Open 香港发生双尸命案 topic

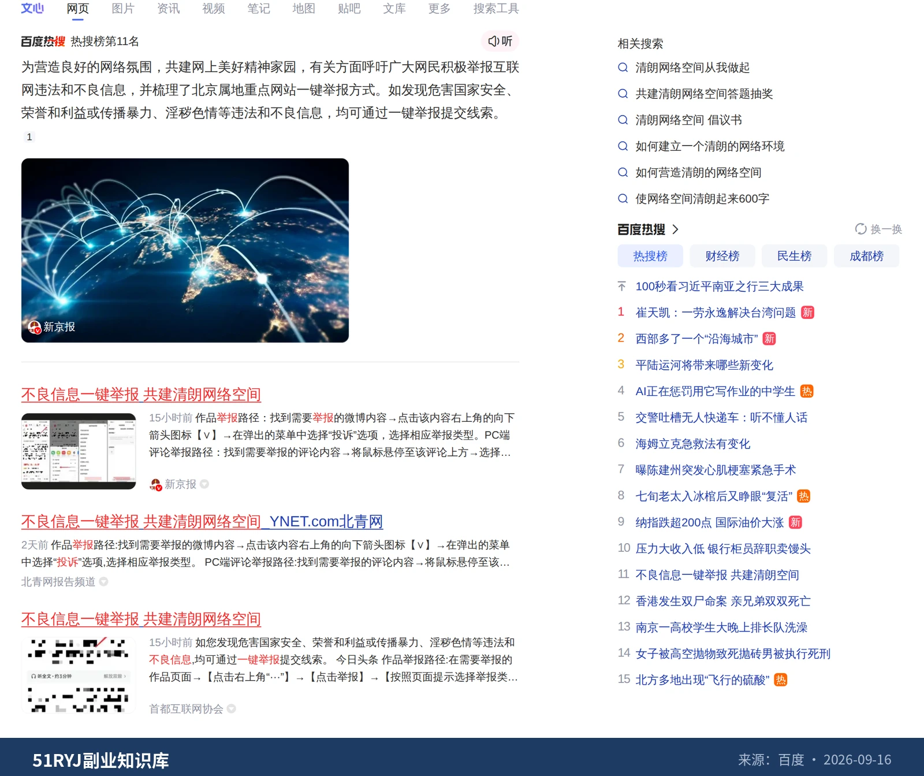coord(723,601)
